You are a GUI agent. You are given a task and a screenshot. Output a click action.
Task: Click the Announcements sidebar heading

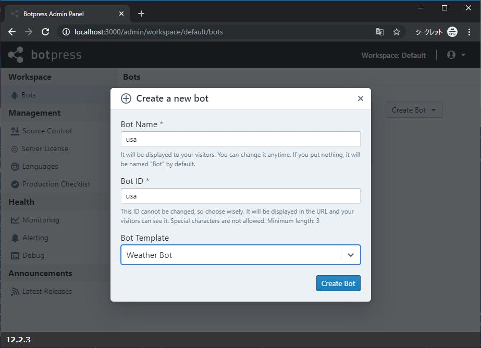(40, 274)
